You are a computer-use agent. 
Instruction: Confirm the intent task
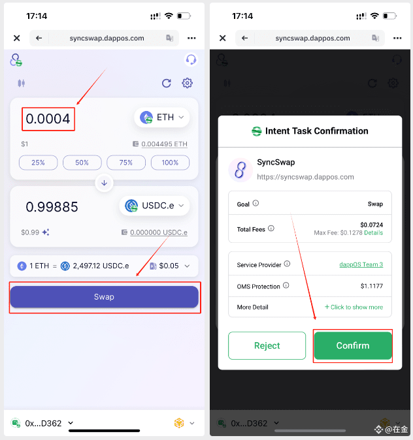click(353, 345)
